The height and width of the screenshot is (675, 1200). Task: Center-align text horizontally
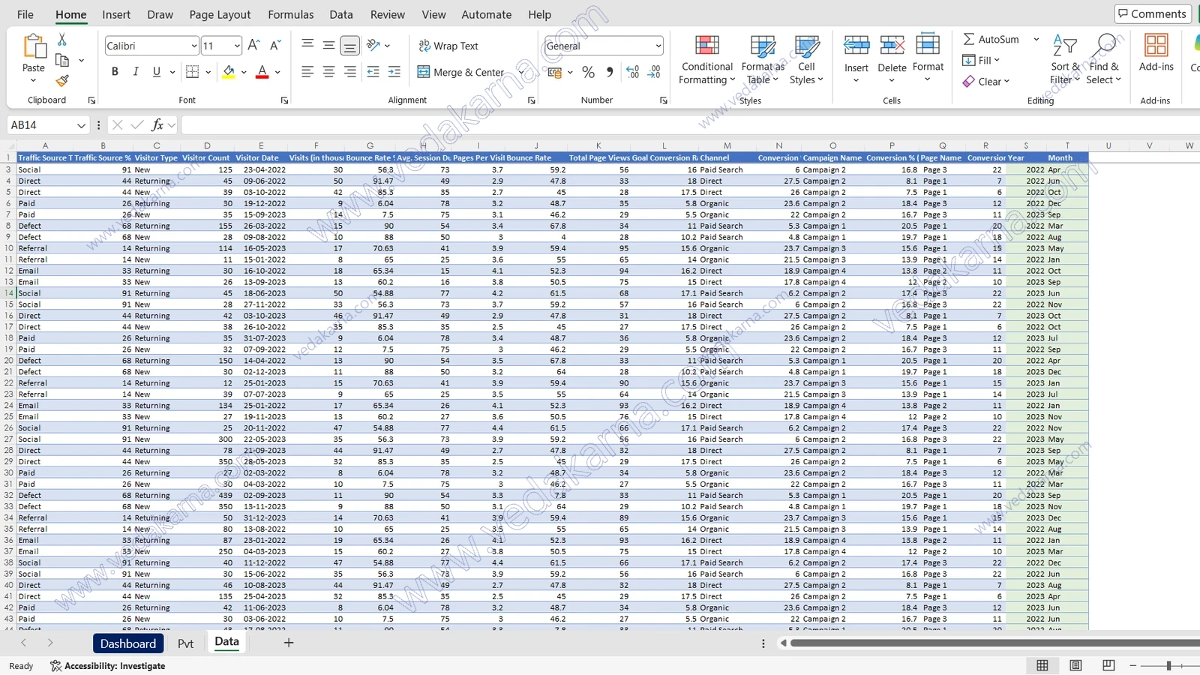328,72
